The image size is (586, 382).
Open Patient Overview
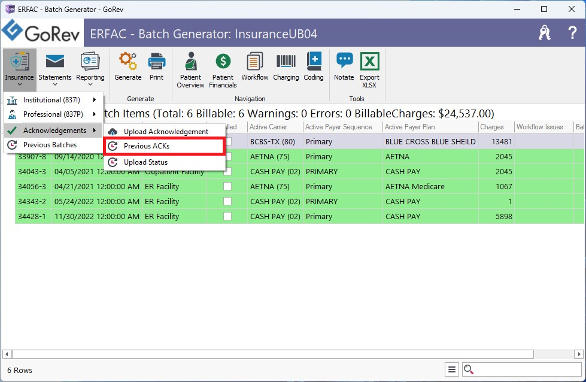[190, 70]
